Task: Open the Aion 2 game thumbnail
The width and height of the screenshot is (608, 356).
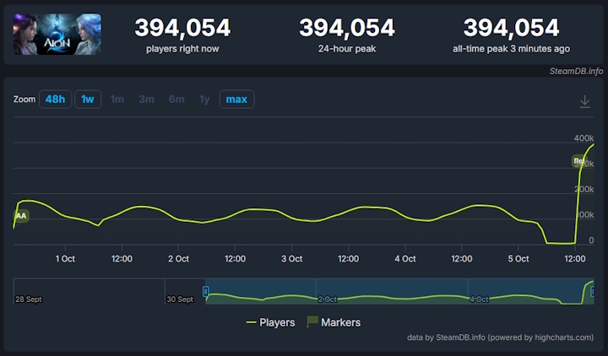Action: point(57,34)
